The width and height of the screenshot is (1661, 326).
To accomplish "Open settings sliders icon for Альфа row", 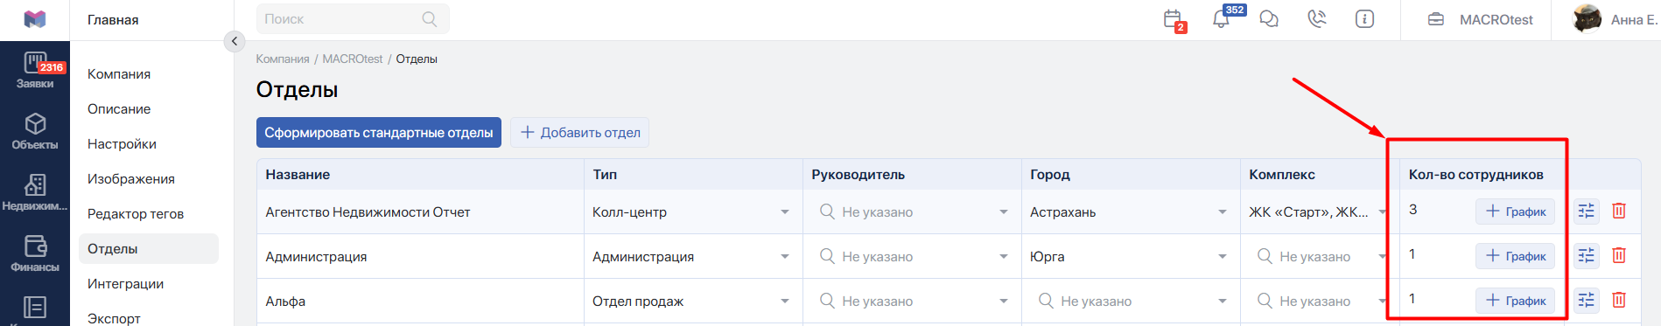I will 1586,300.
